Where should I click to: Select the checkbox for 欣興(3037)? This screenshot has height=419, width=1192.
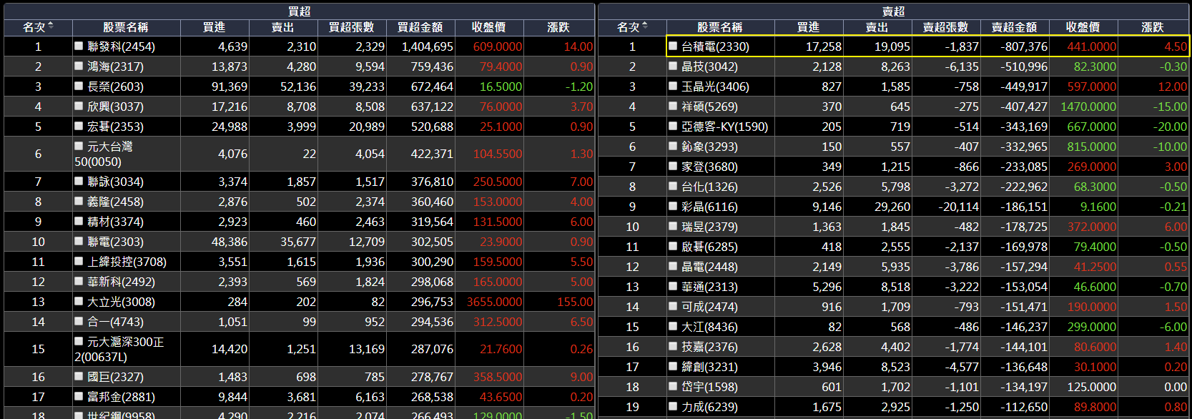coord(79,106)
